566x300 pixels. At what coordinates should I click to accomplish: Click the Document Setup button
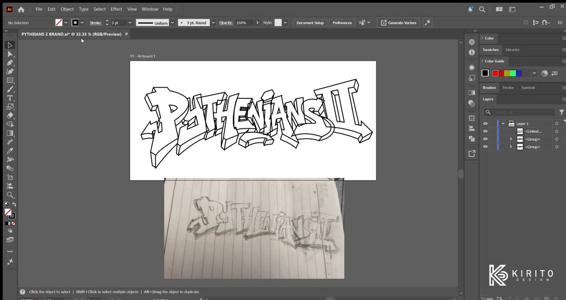tap(310, 23)
